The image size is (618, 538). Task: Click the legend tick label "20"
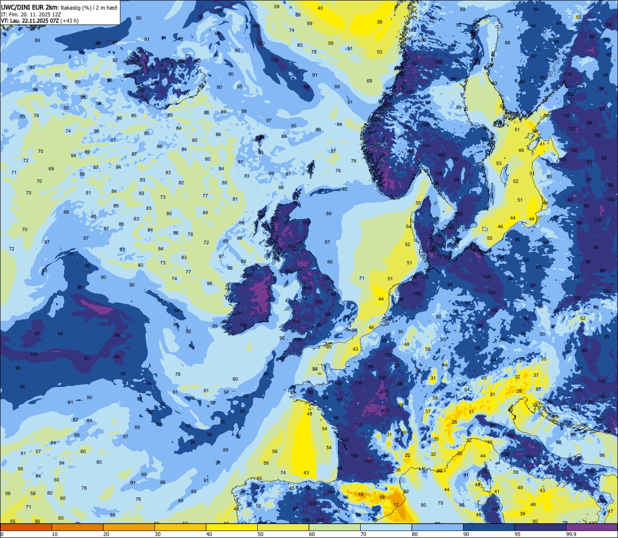pyautogui.click(x=107, y=534)
